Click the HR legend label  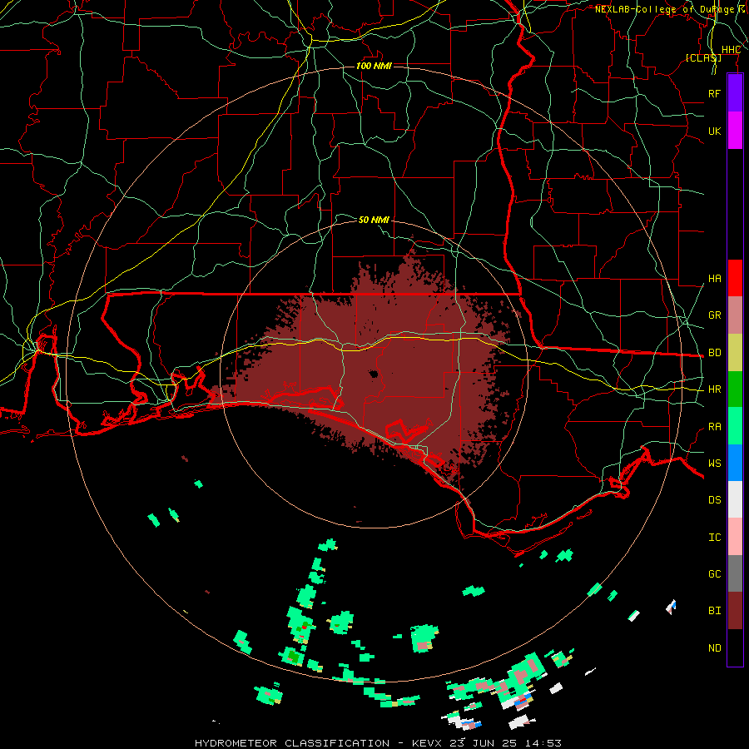pos(715,389)
